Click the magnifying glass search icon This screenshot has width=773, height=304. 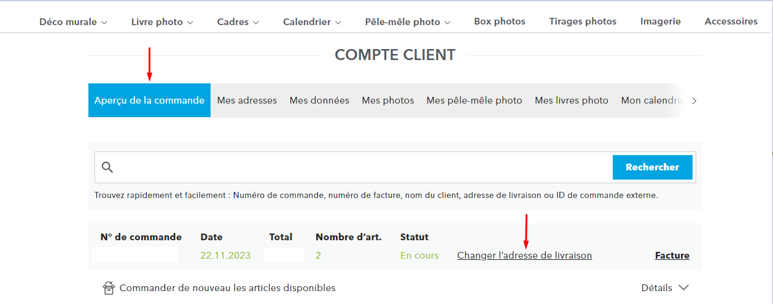(x=107, y=167)
